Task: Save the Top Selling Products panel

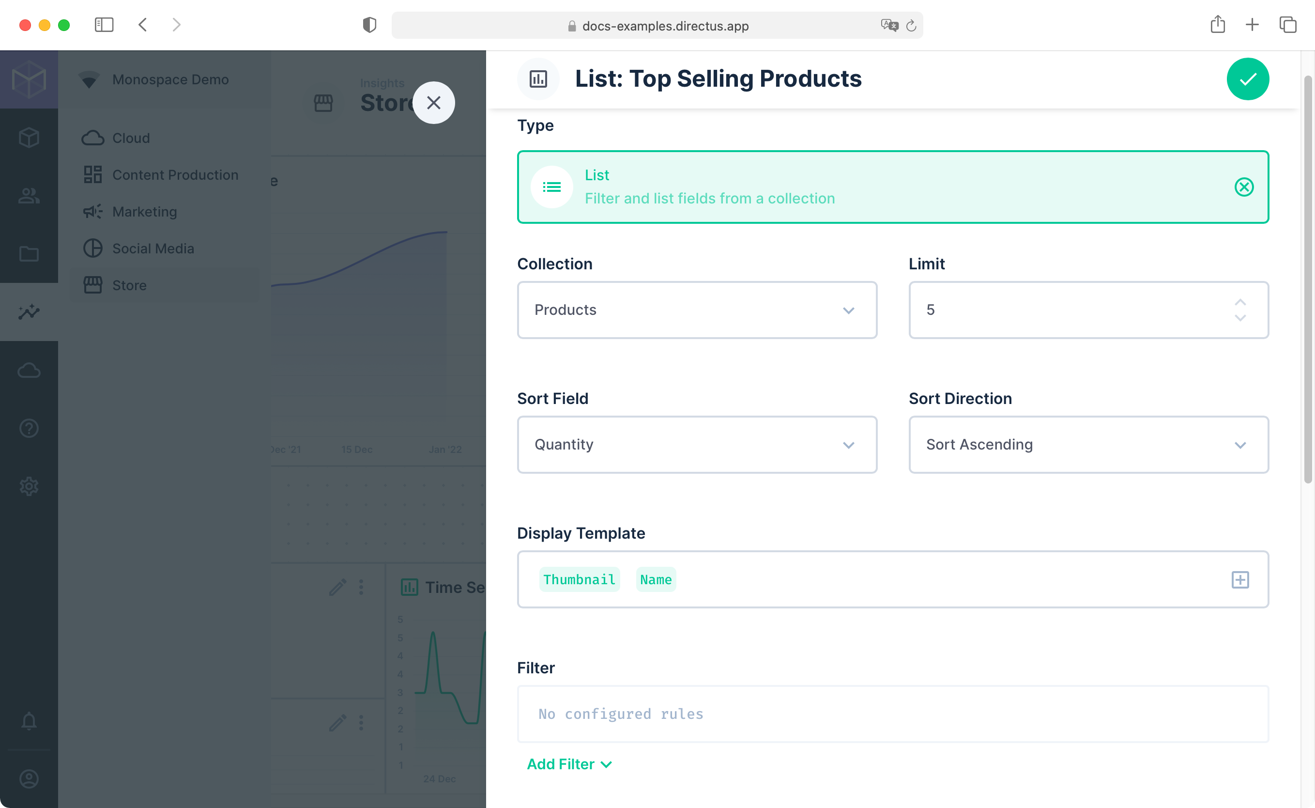Action: (1248, 78)
